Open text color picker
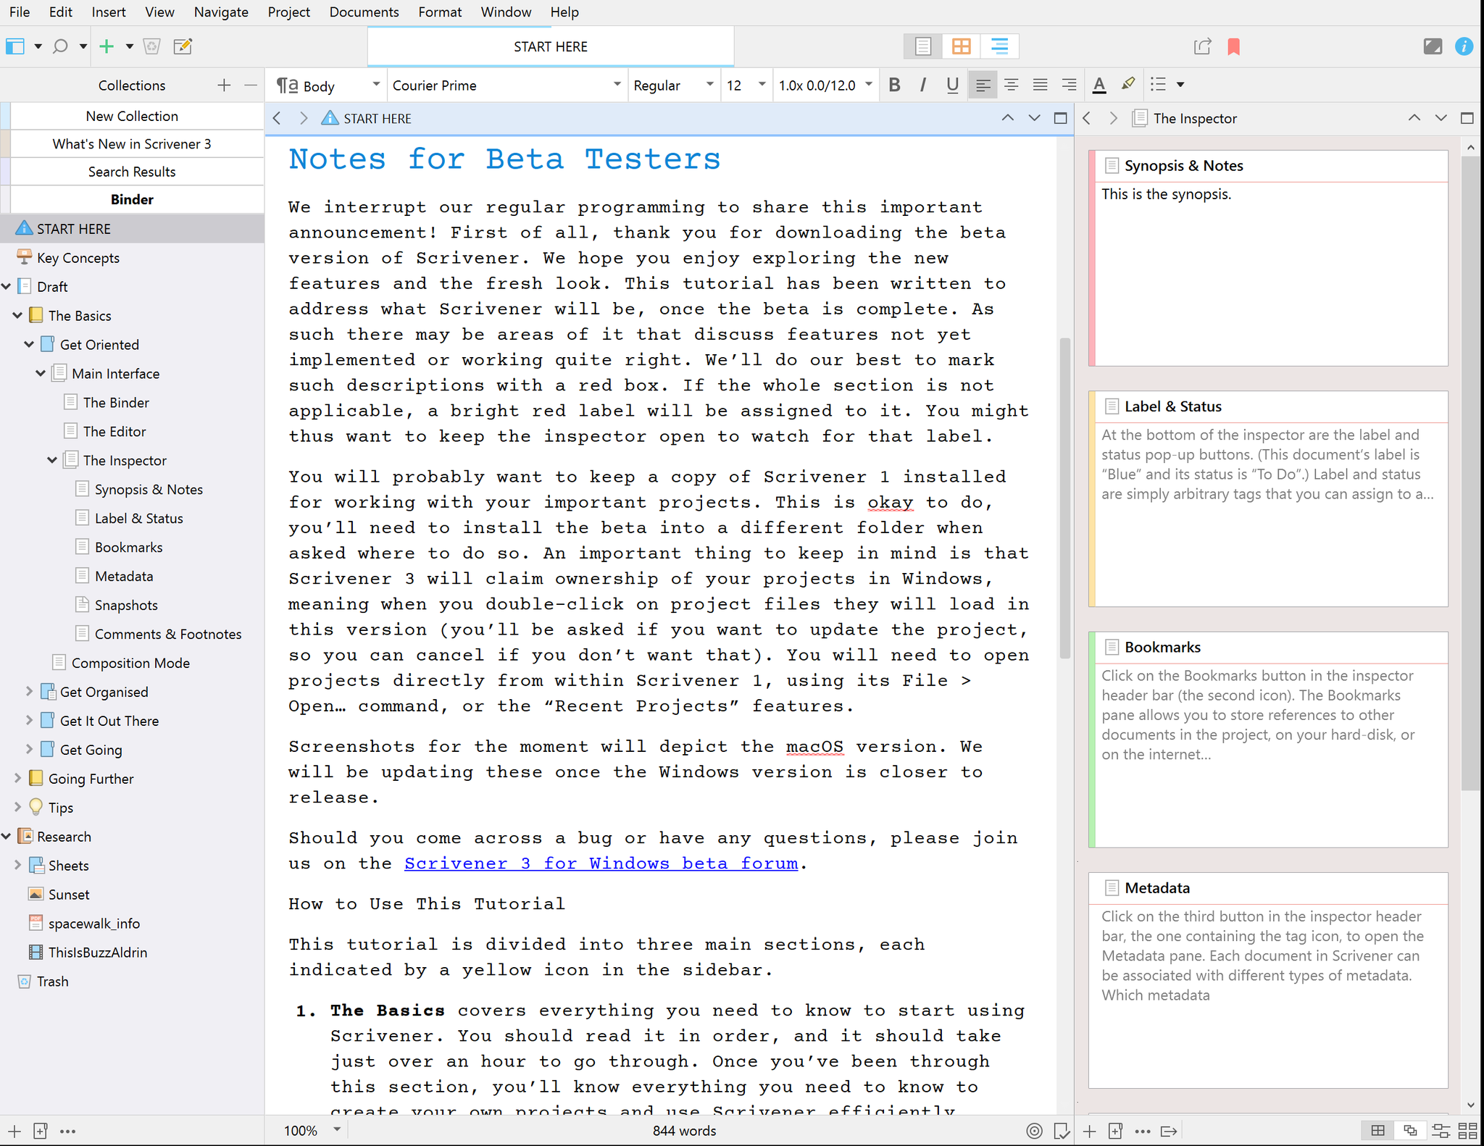1484x1146 pixels. coord(1099,85)
